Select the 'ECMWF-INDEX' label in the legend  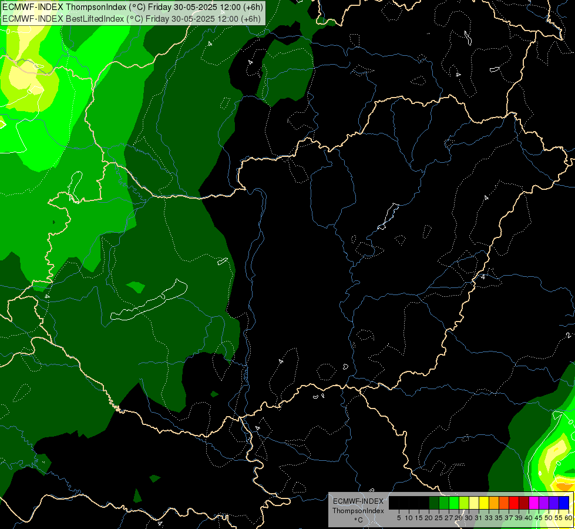pos(358,501)
